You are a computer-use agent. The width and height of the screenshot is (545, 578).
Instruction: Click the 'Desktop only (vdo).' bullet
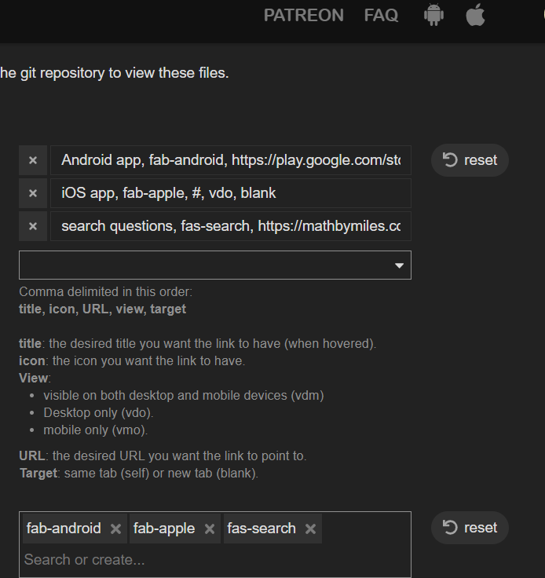click(98, 412)
